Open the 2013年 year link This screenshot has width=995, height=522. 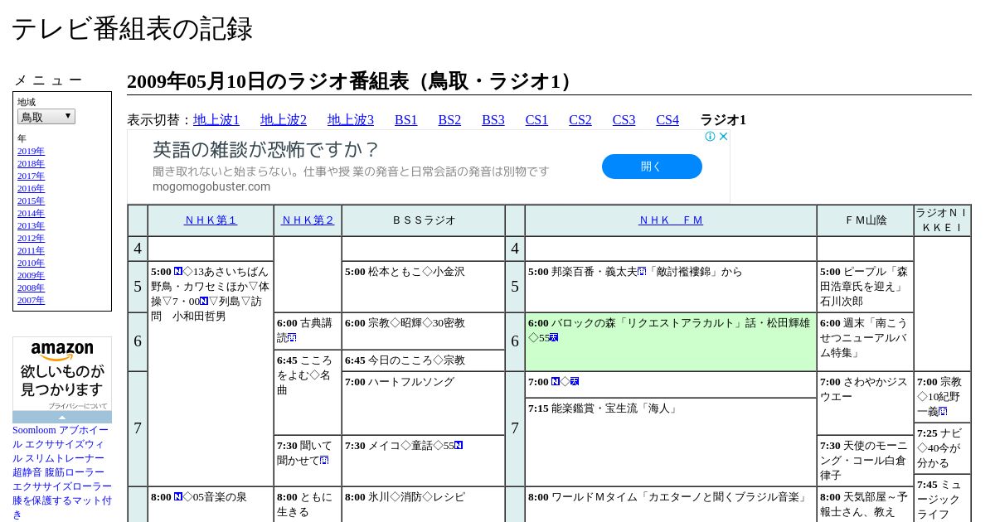[x=31, y=225]
